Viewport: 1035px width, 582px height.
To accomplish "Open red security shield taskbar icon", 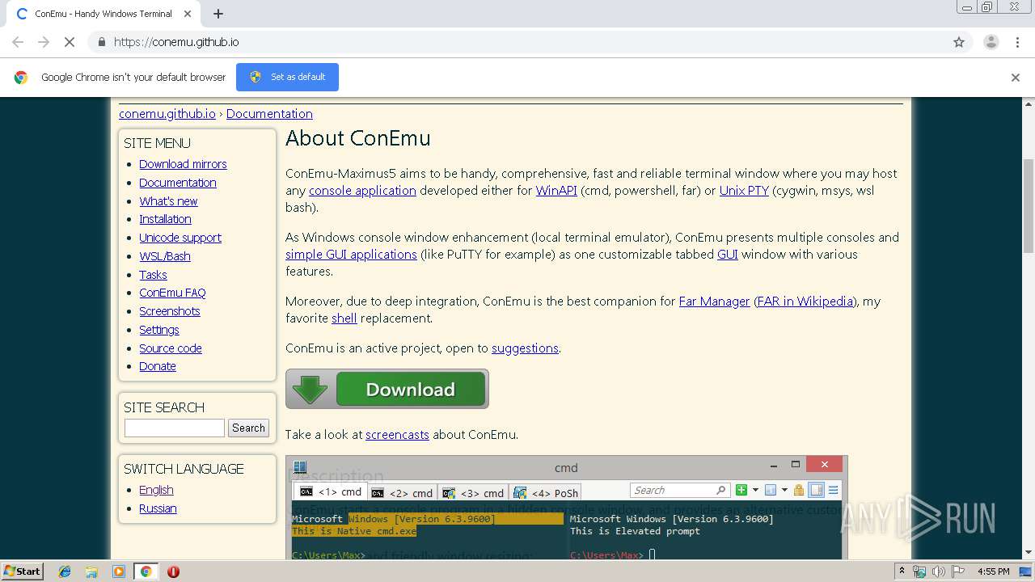I will click(x=173, y=571).
